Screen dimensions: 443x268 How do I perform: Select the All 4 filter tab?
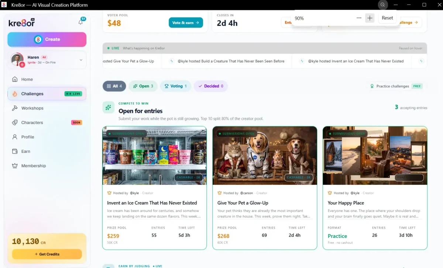coord(114,86)
